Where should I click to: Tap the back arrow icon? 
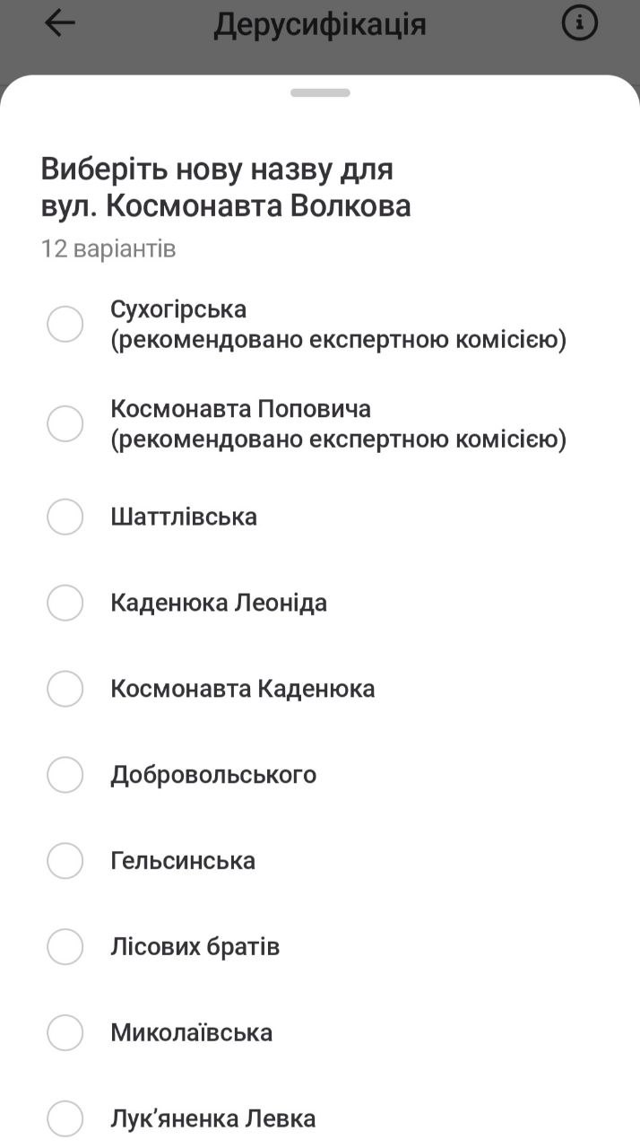(60, 24)
